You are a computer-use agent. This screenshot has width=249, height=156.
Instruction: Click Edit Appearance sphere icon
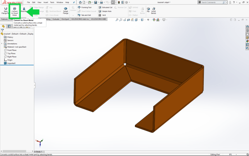click(x=154, y=20)
